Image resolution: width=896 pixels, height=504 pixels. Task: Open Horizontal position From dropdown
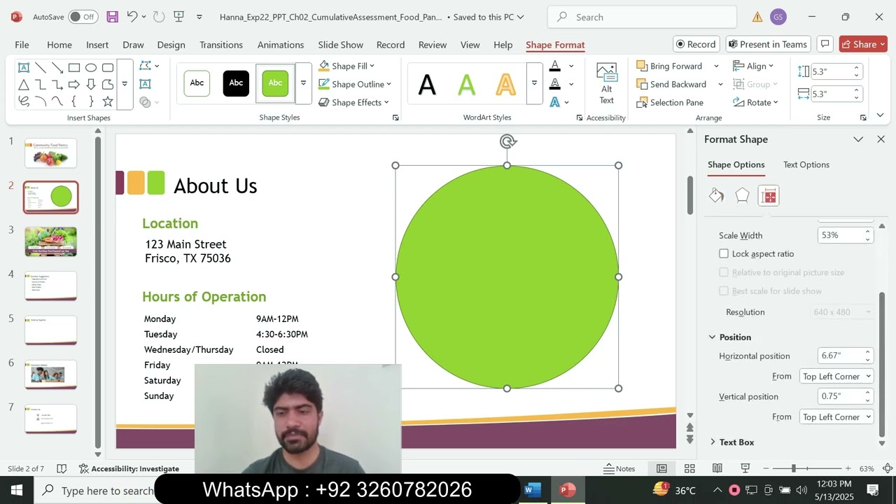836,377
